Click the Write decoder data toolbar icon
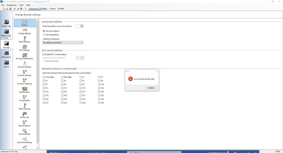The width and height of the screenshot is (283, 153). pos(18,8)
